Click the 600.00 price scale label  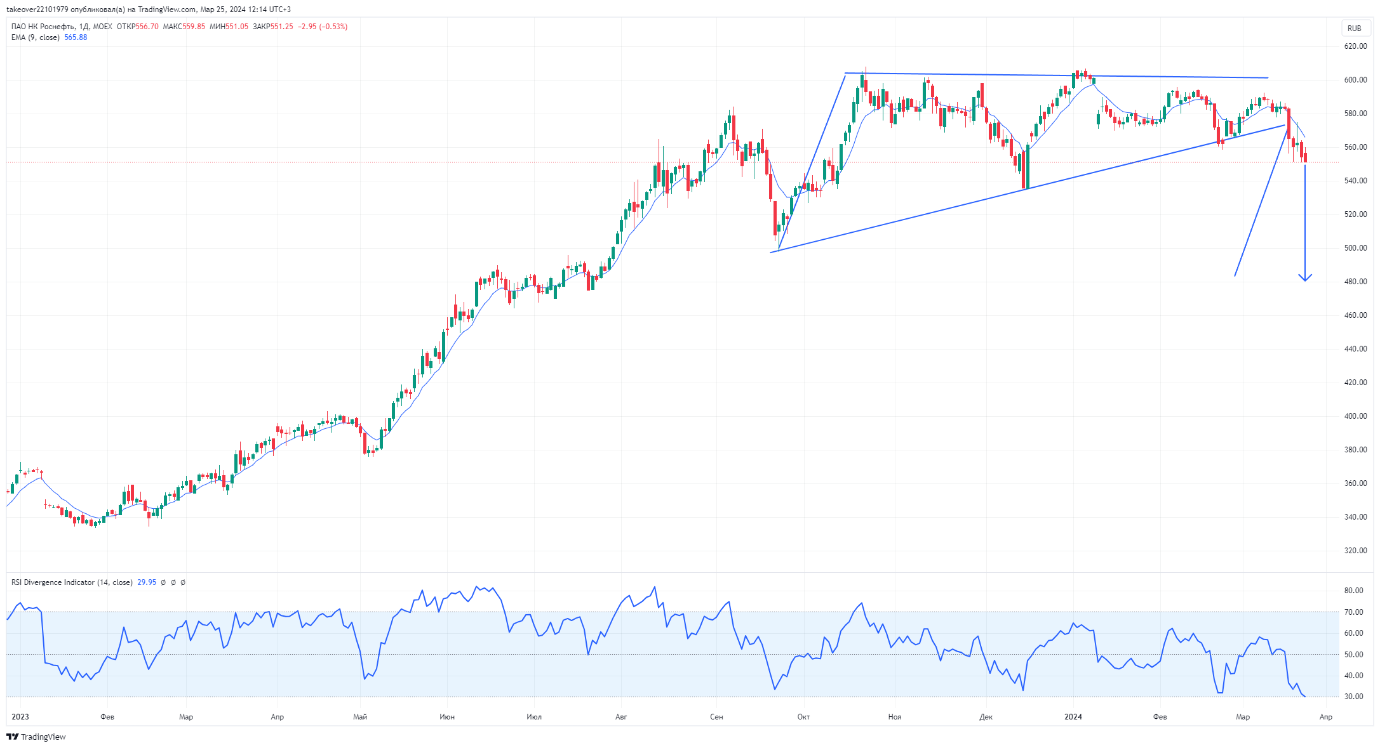1355,80
